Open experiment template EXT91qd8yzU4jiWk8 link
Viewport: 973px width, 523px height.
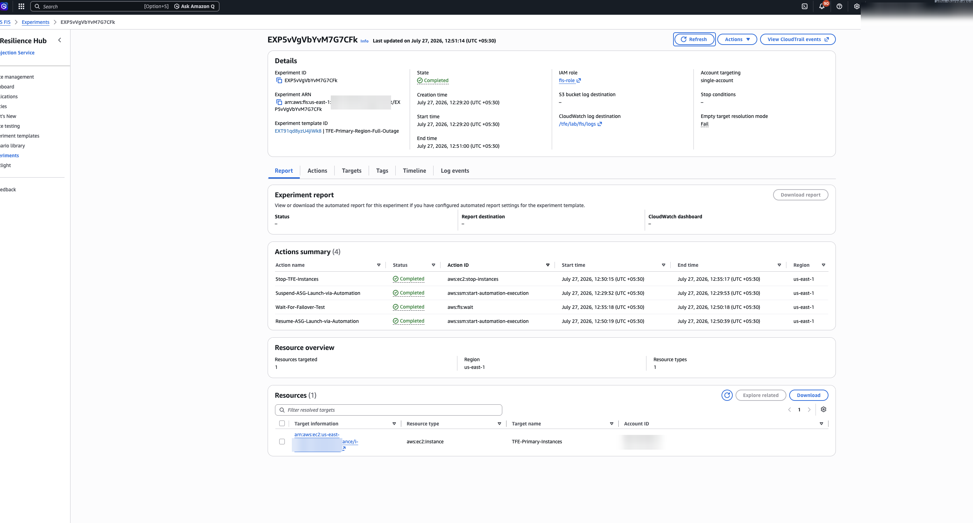[298, 131]
